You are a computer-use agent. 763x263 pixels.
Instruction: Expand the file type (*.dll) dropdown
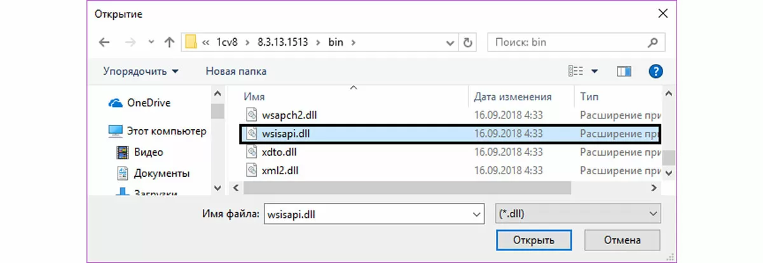click(x=651, y=214)
